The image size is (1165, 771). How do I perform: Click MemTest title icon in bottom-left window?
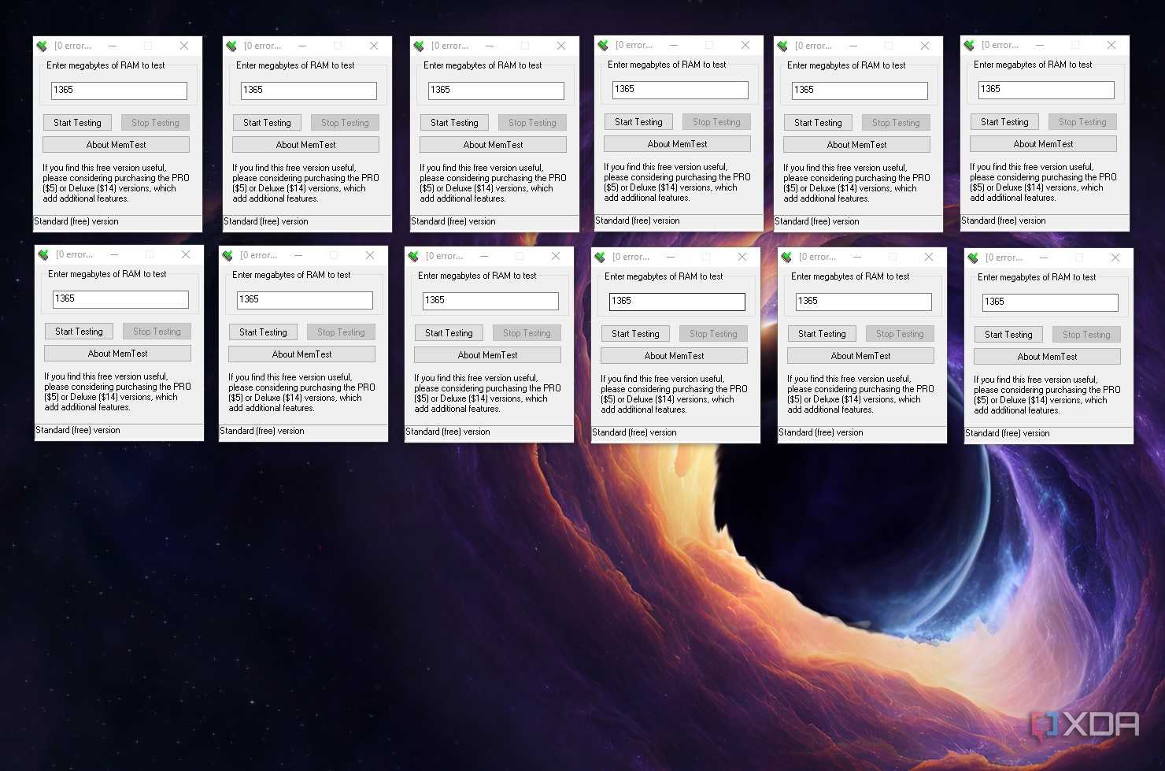tap(44, 255)
